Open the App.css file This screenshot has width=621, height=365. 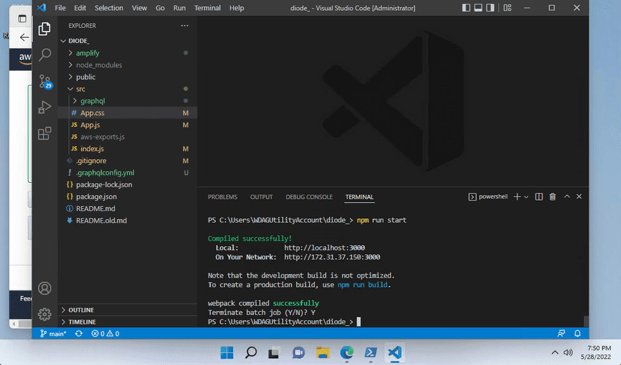tap(127, 113)
